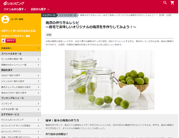Click the おすすめ記事一覧 breadcrumb
The width and height of the screenshot is (179, 138).
68,15
